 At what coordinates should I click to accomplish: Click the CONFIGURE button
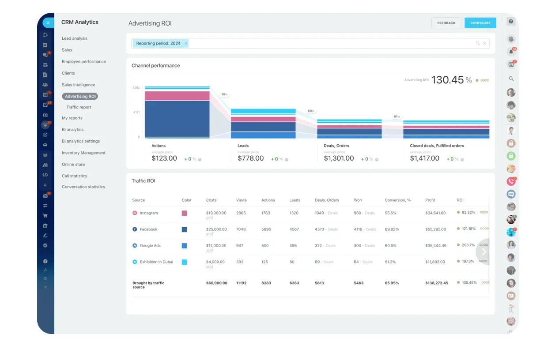480,22
